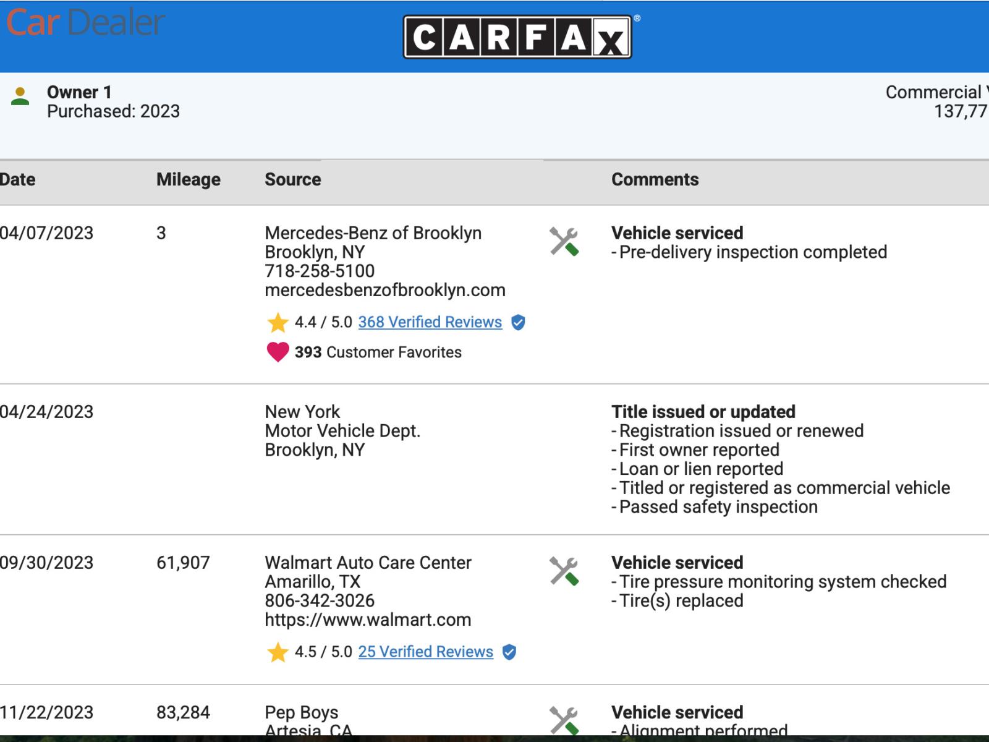Screen dimensions: 989x742
Task: Click wrench icon for Pre-delivery inspection entry
Action: pos(564,241)
